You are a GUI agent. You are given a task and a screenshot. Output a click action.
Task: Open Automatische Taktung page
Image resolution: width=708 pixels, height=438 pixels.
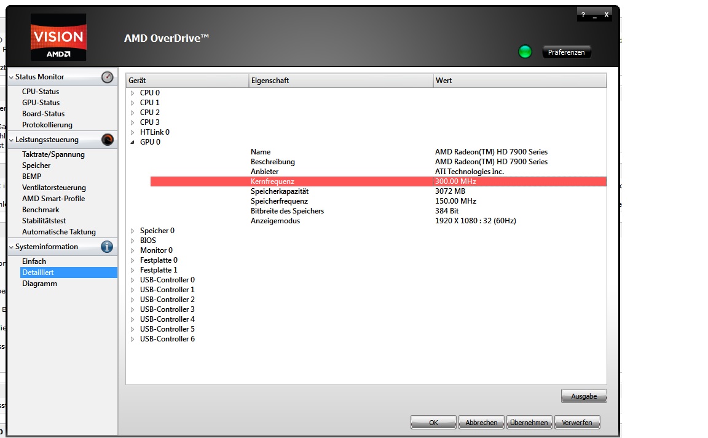point(59,232)
